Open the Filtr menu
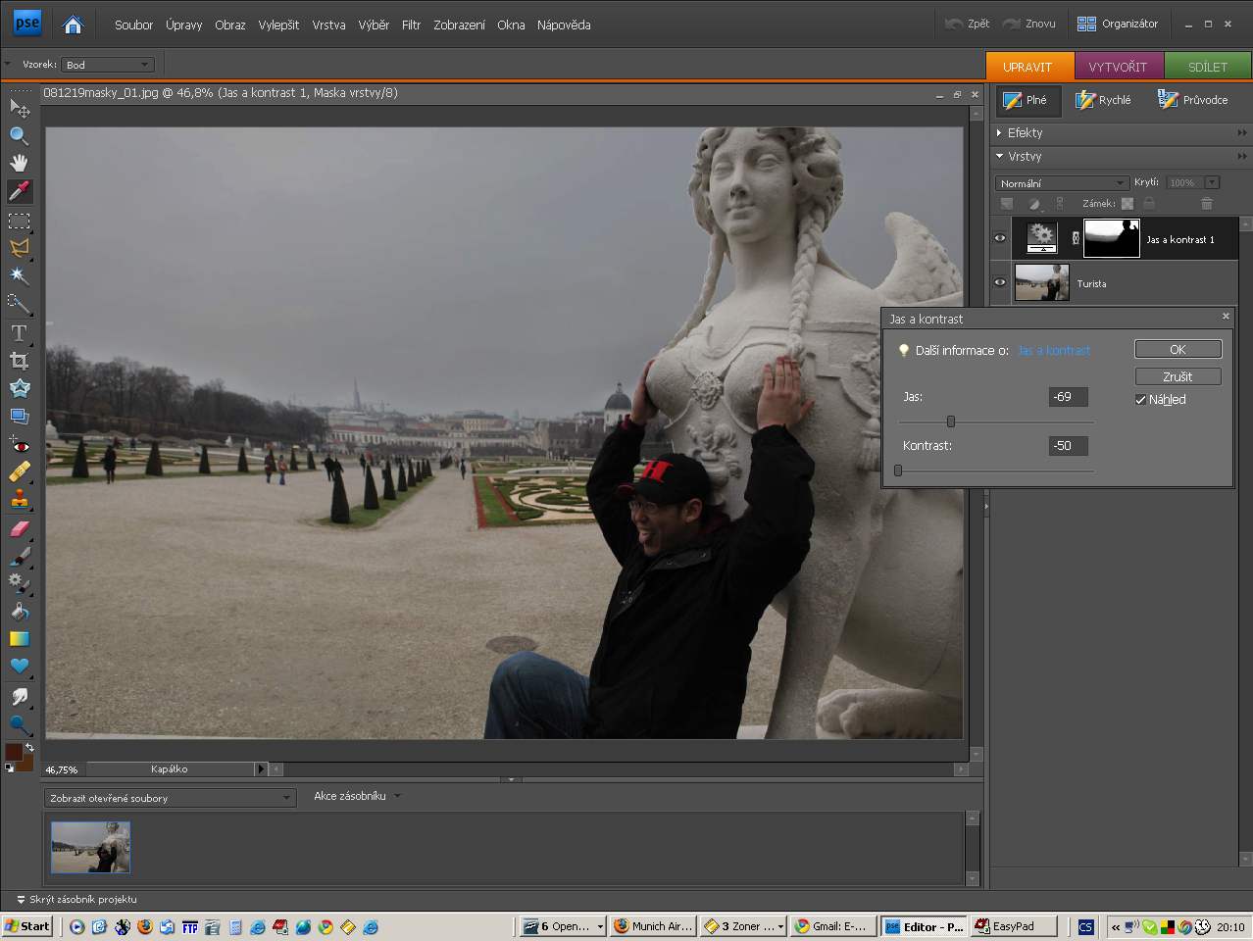 (411, 25)
